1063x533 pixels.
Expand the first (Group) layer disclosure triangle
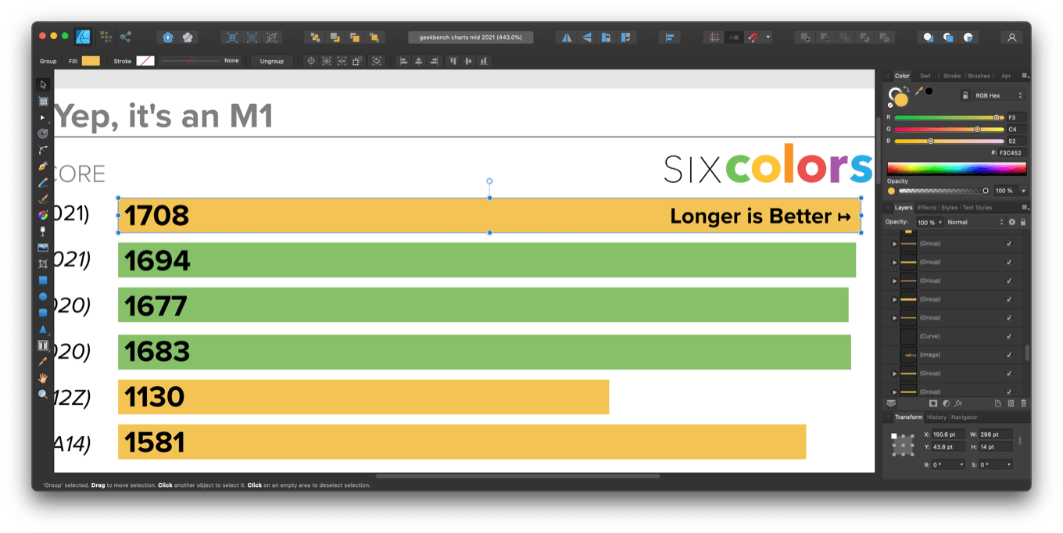pyautogui.click(x=894, y=243)
